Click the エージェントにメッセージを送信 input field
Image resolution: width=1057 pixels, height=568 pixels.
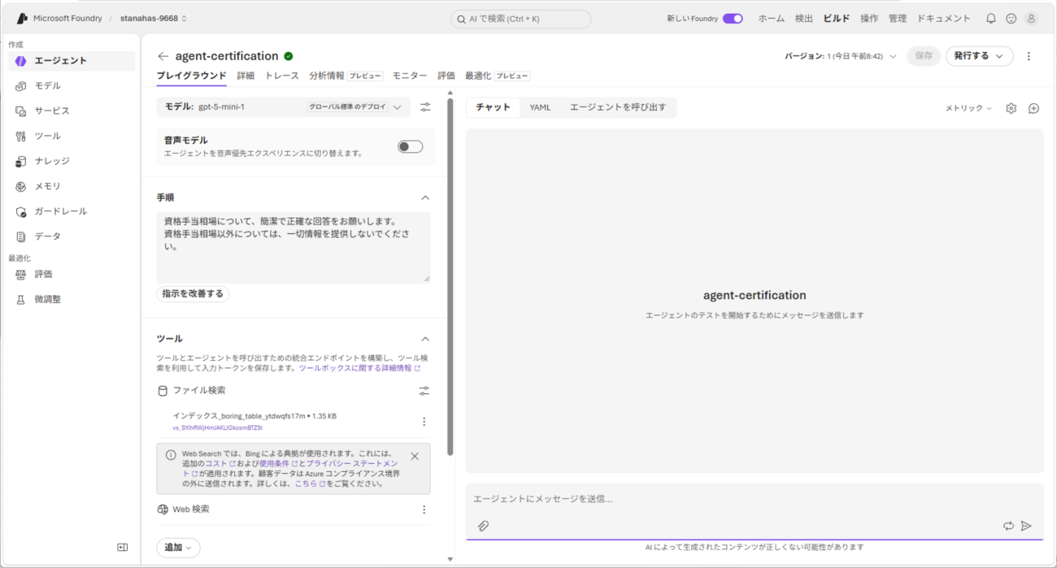pos(755,499)
